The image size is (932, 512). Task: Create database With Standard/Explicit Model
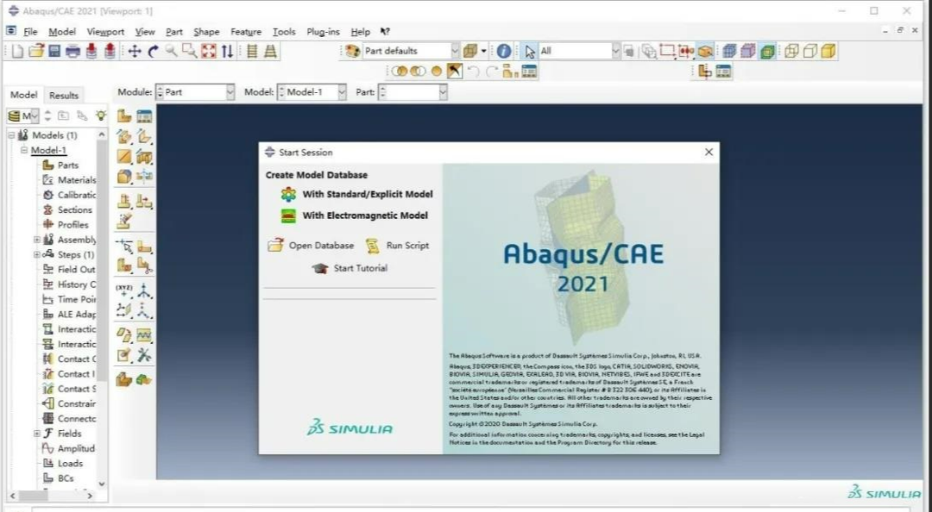click(x=357, y=194)
